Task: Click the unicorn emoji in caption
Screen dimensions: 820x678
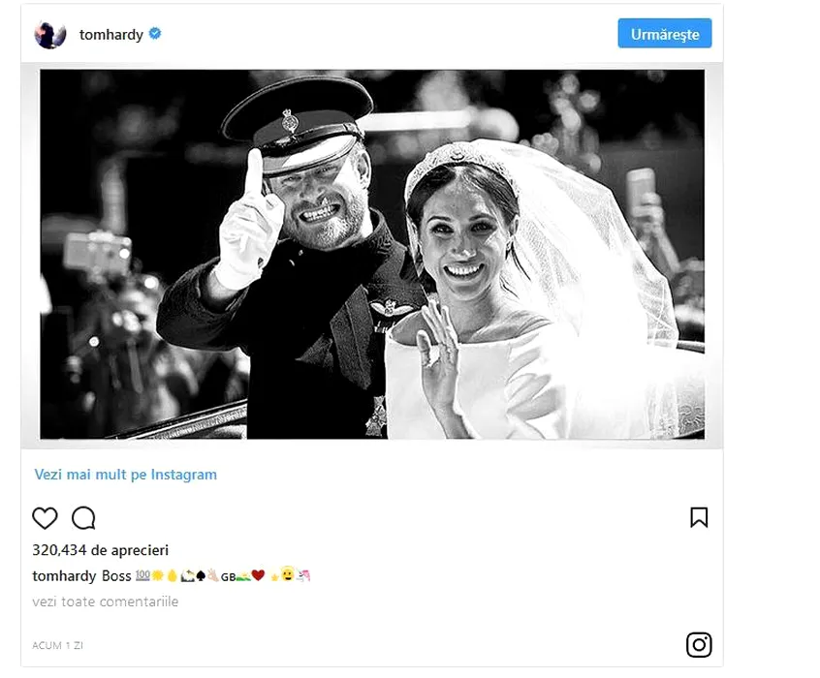Action: 303,576
